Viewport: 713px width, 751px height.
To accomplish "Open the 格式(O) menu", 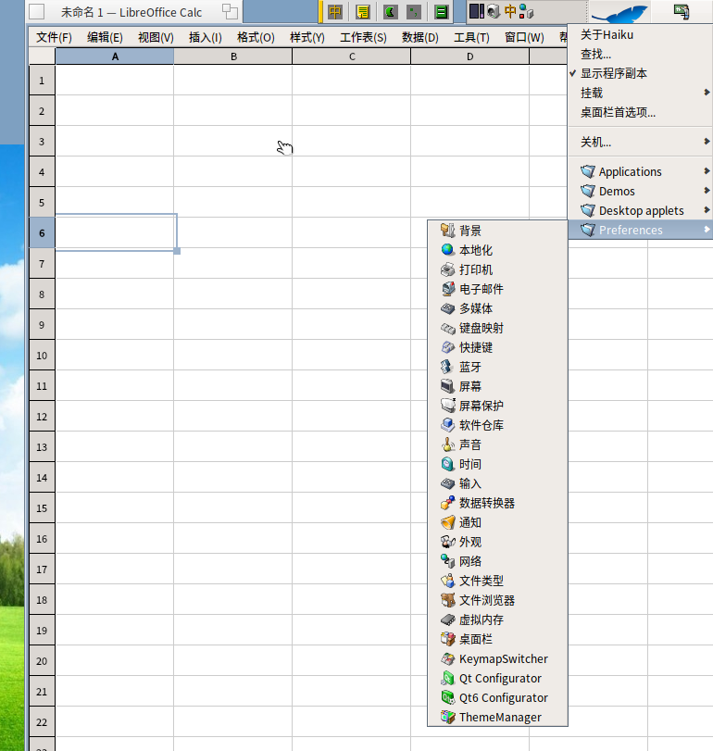I will (x=256, y=37).
